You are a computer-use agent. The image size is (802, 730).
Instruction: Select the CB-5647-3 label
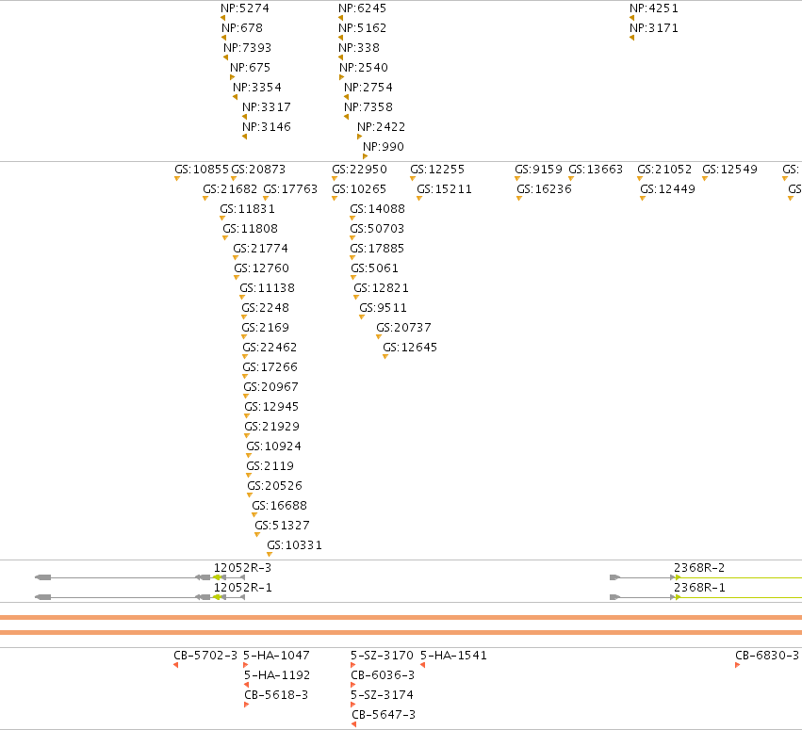(x=384, y=715)
